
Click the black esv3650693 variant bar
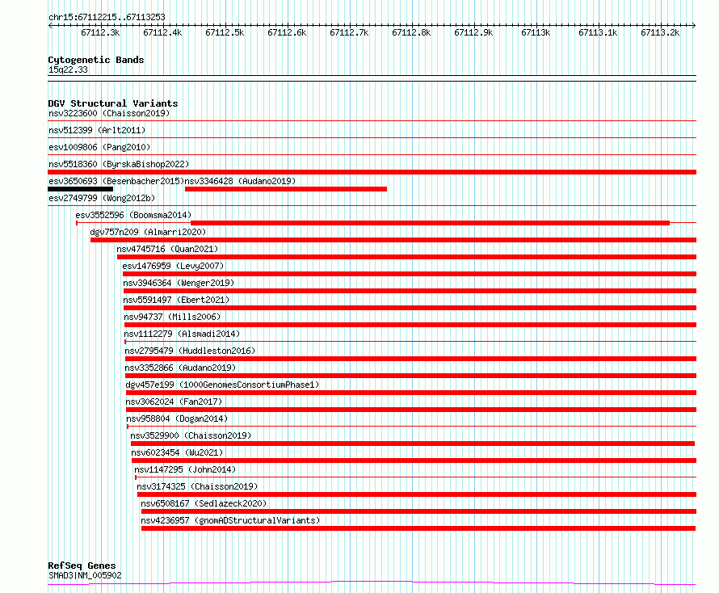coord(80,189)
